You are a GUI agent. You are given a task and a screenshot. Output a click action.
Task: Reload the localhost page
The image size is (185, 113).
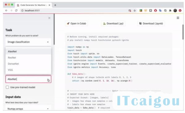[16, 10]
